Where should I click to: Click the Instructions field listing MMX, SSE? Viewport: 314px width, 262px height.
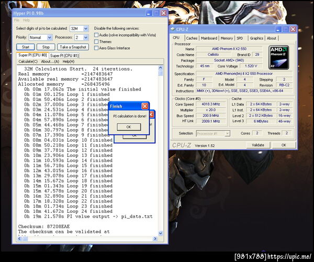244,90
